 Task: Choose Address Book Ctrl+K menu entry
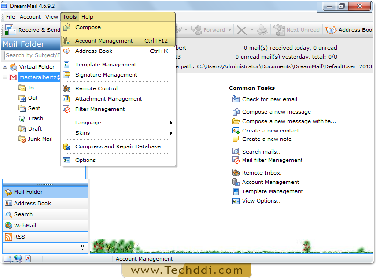coord(118,51)
